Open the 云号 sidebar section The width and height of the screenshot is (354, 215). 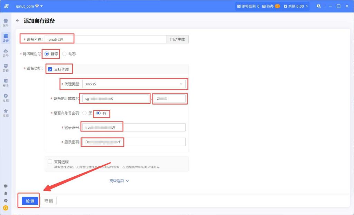(x=6, y=53)
